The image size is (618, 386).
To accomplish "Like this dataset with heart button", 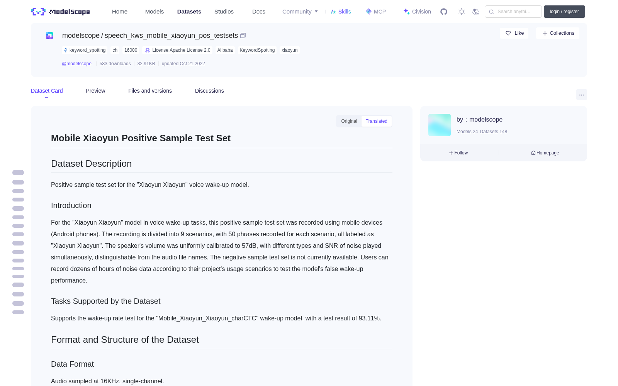I will coord(514,33).
